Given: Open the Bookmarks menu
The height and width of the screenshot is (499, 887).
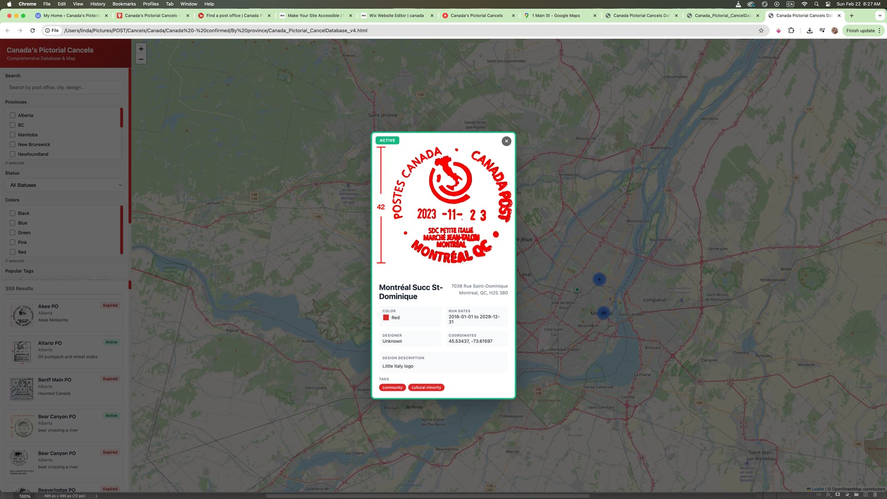Looking at the screenshot, I should (x=124, y=4).
